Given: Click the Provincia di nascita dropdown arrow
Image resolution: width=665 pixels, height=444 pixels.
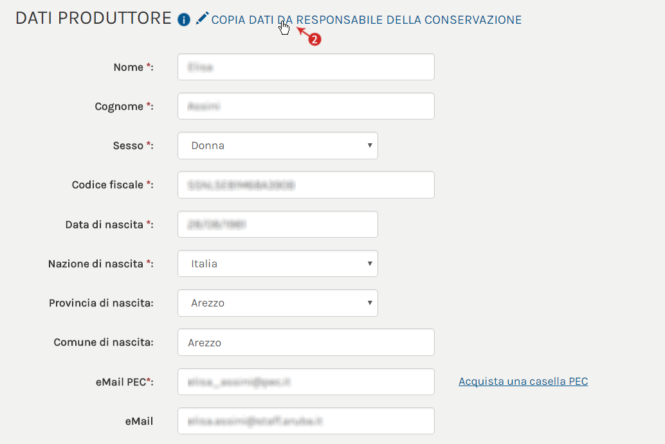Looking at the screenshot, I should [x=370, y=303].
